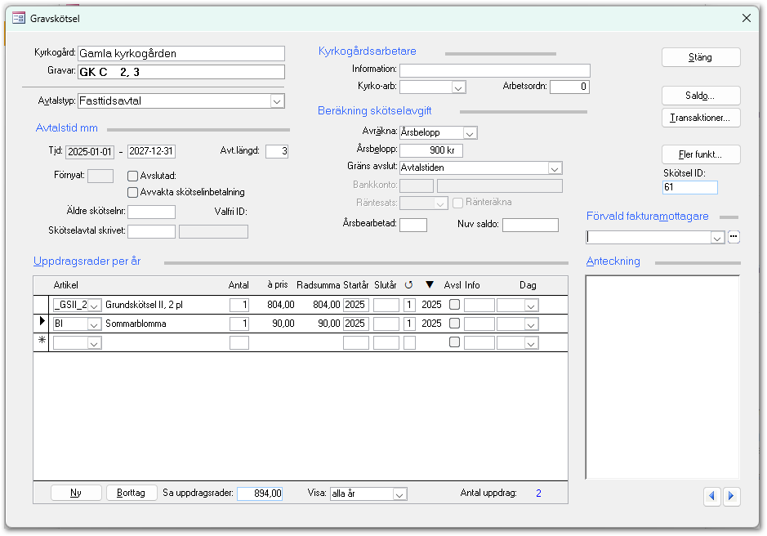Click Slutår field on Sommarblomma row
This screenshot has height=536, width=767.
click(x=386, y=324)
